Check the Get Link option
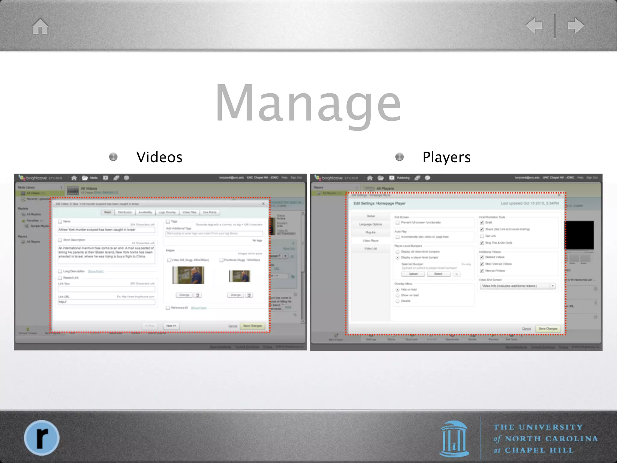617x463 pixels. tap(482, 236)
